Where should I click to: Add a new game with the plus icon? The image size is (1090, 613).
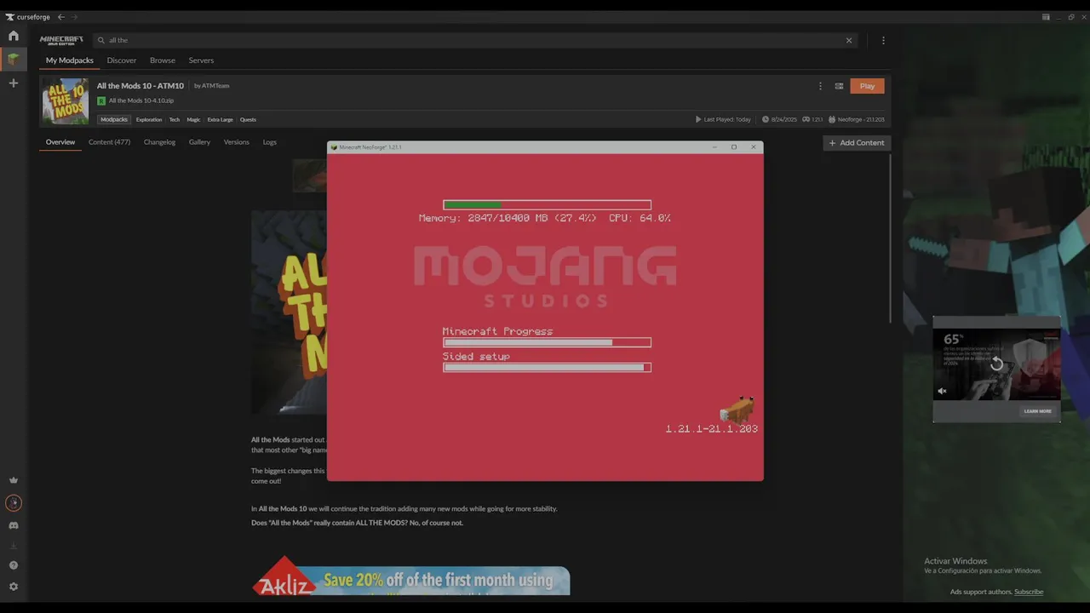[x=13, y=83]
